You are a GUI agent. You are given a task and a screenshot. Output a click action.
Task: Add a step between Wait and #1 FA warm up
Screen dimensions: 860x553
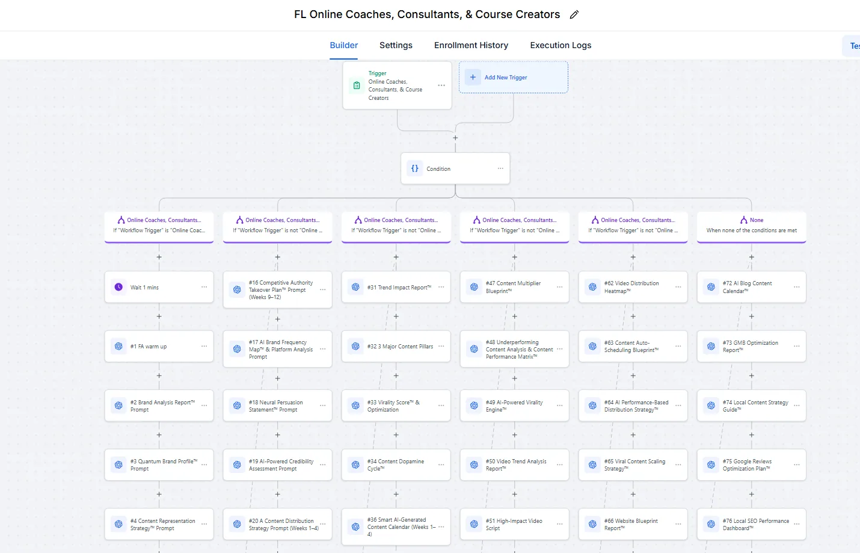(159, 316)
